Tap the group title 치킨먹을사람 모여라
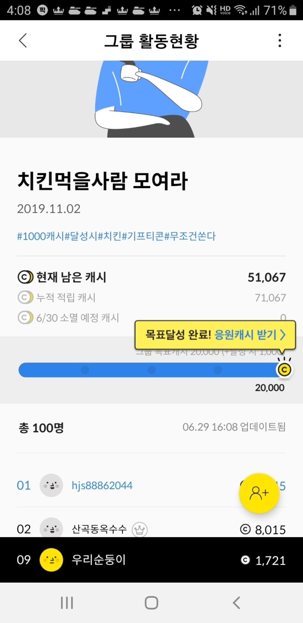 (102, 181)
